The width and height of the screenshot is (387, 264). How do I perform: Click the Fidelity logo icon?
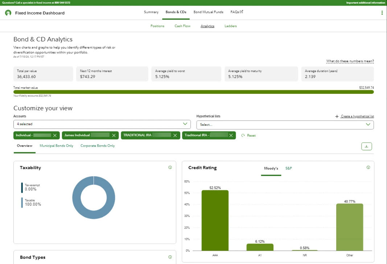coord(8,13)
